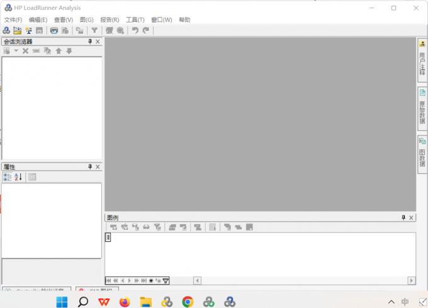Image resolution: width=428 pixels, height=308 pixels.
Task: Click the print icon in the main toolbar
Action: point(54,31)
